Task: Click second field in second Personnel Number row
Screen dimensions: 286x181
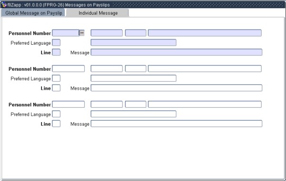Action: click(107, 69)
